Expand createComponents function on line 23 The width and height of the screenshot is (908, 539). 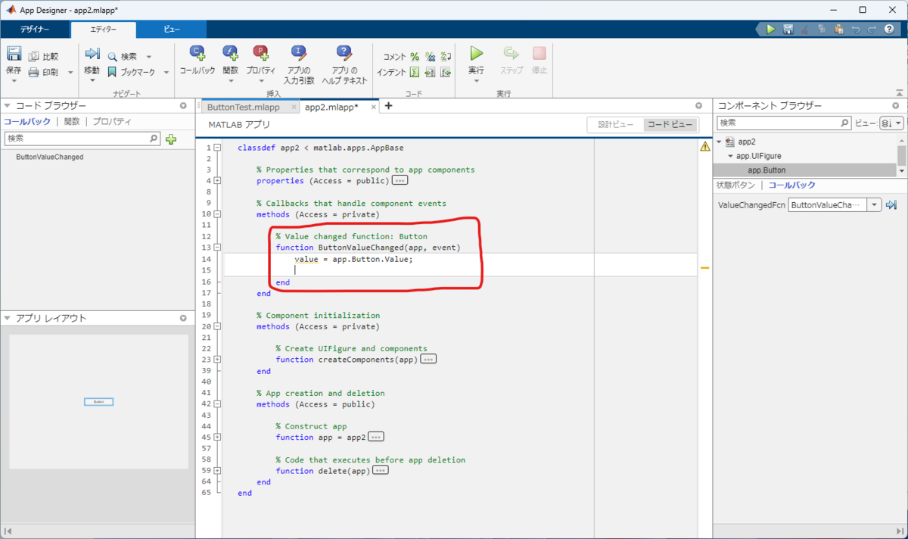[x=217, y=360]
